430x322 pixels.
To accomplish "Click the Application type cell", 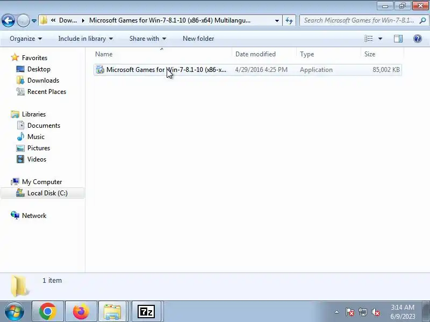I will coord(316,70).
